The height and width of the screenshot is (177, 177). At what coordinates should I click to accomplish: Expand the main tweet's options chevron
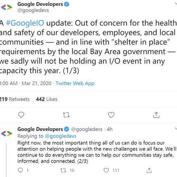pyautogui.click(x=176, y=4)
